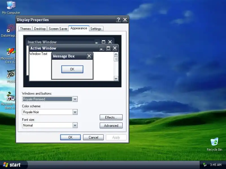The image size is (226, 169).
Task: Launch Microsoft Visual C++ 6 shortcut
Action: click(x=8, y=56)
